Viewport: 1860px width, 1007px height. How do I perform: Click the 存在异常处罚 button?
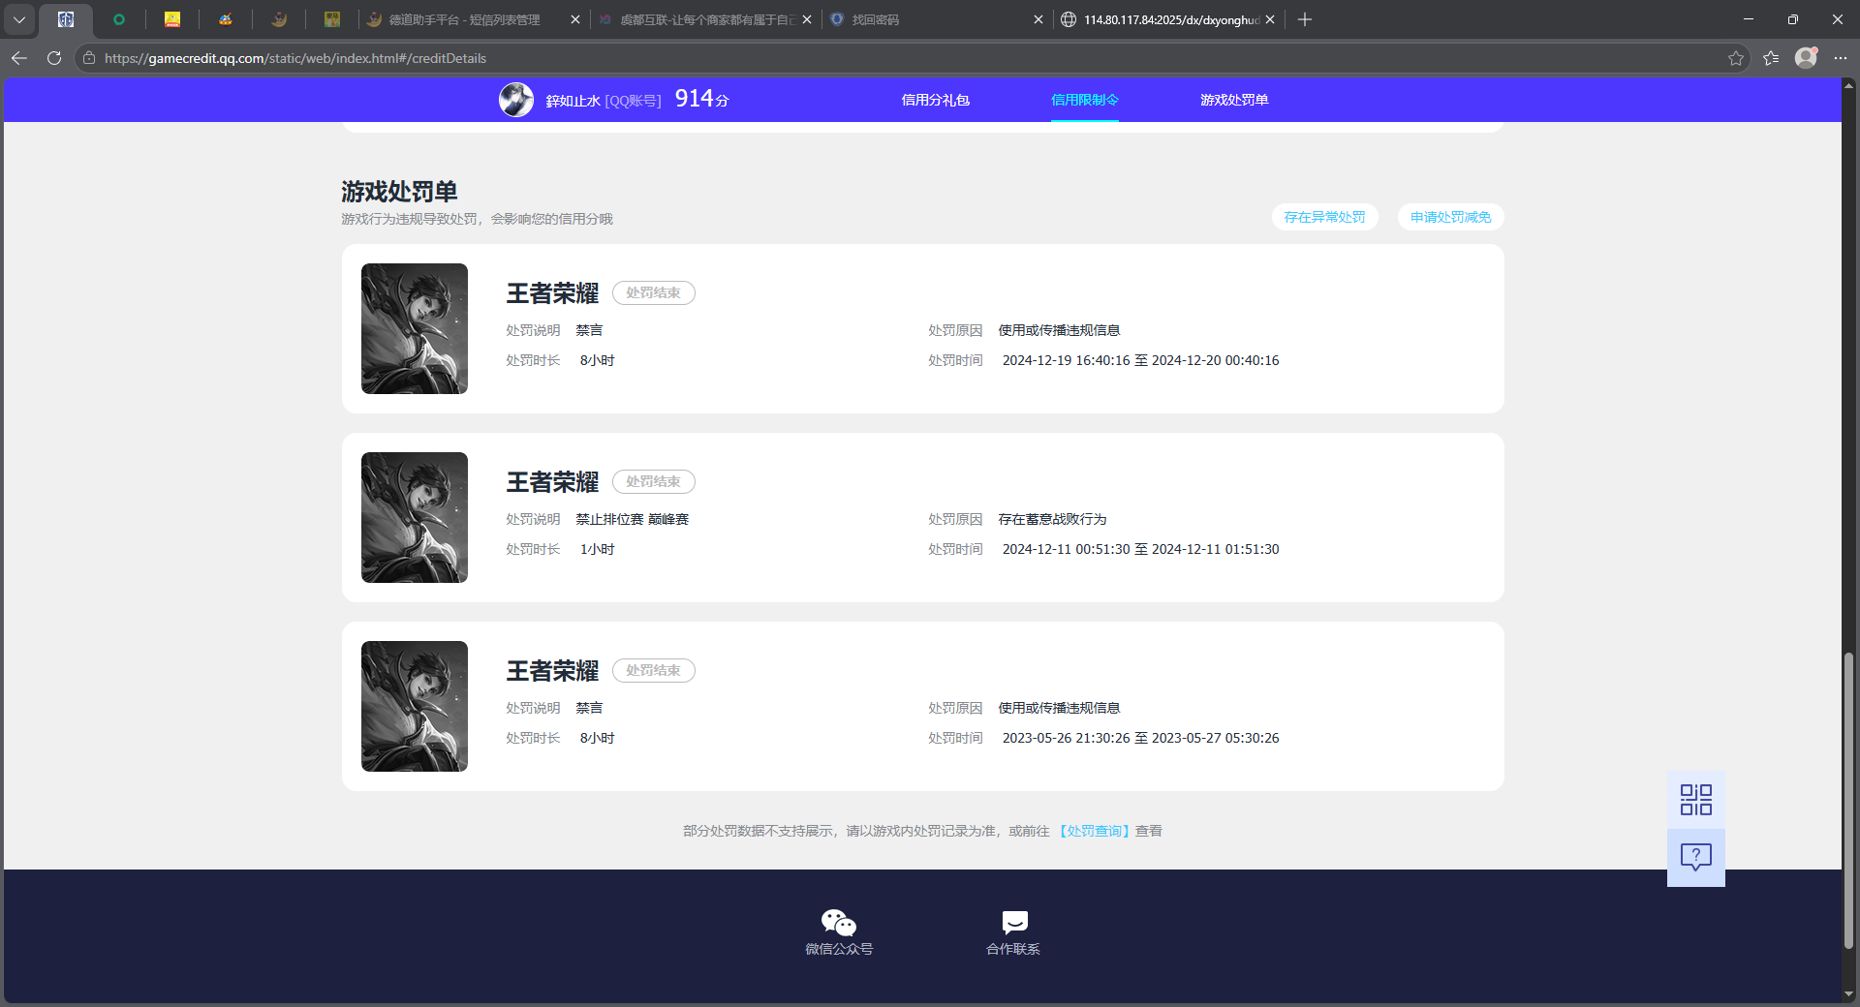click(x=1324, y=217)
